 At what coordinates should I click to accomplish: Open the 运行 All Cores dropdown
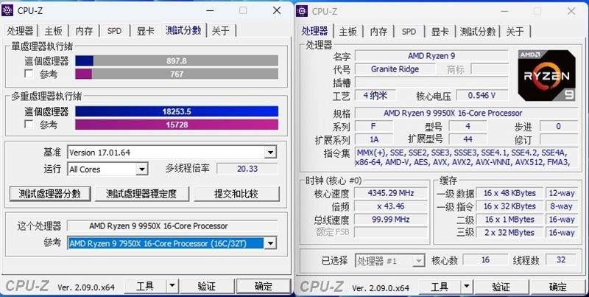click(x=141, y=170)
